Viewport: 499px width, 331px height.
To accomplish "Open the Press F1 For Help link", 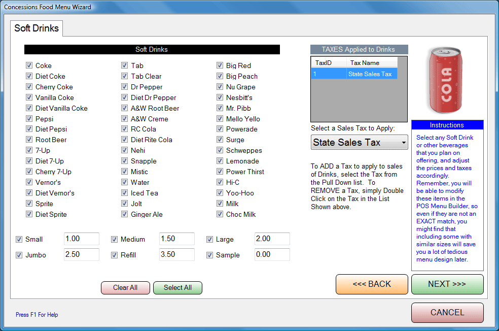I will click(37, 315).
